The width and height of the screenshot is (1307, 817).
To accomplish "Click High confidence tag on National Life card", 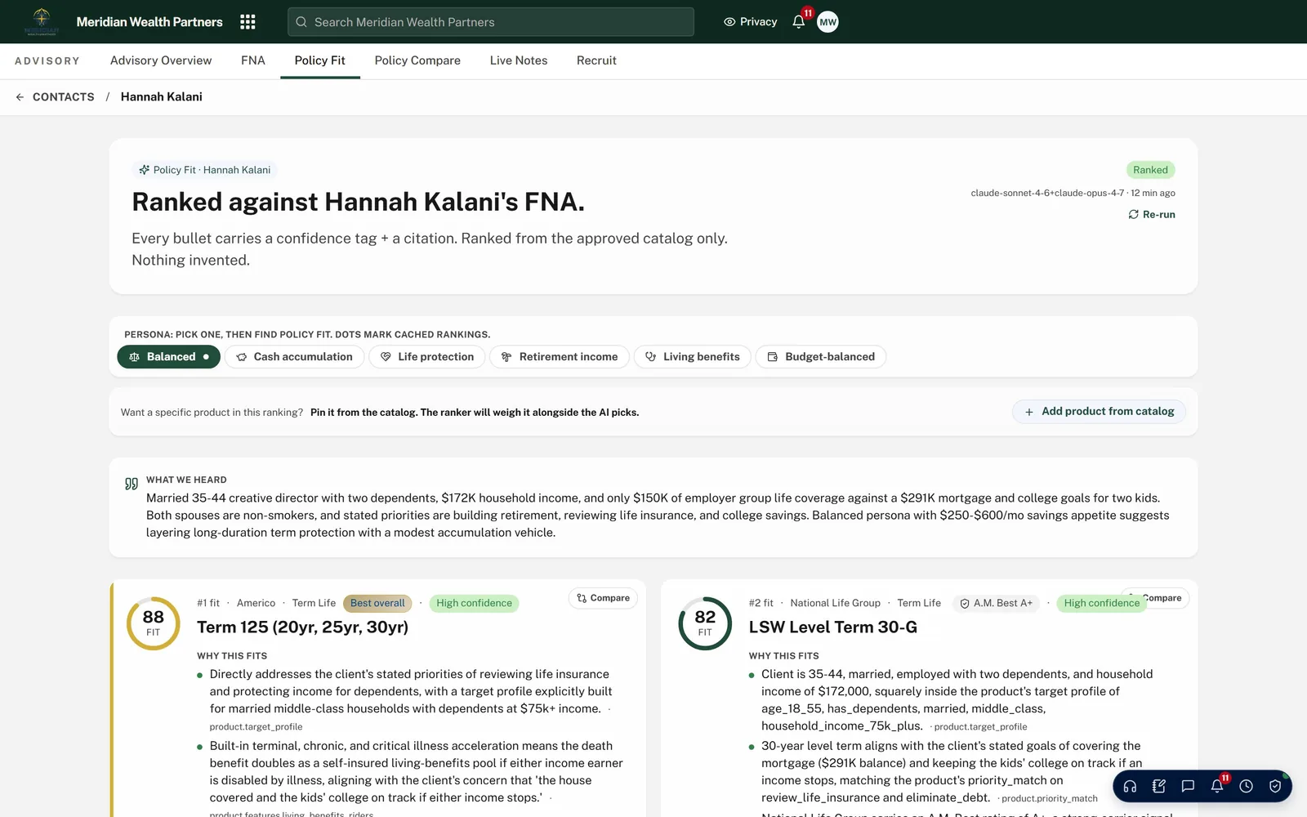I will click(1101, 604).
